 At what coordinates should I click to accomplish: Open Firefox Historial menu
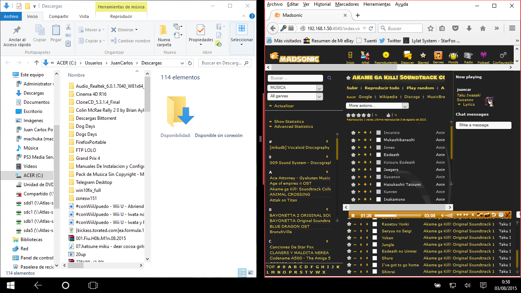(x=322, y=4)
